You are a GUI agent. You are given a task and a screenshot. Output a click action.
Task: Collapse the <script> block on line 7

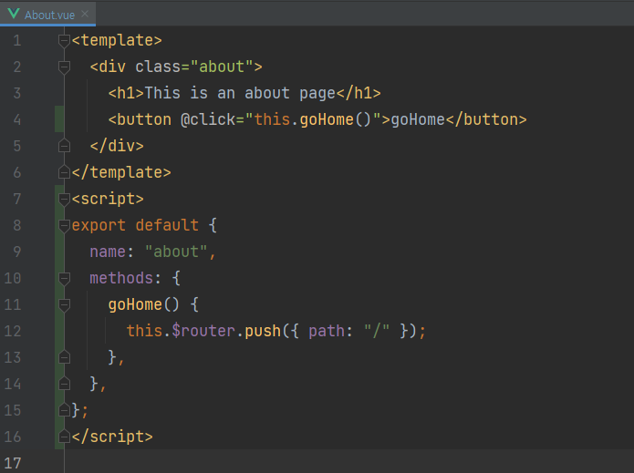click(64, 199)
